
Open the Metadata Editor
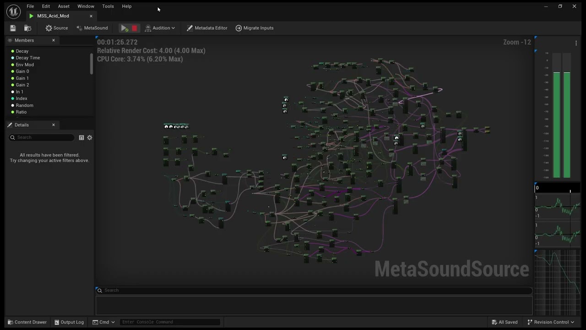point(207,28)
